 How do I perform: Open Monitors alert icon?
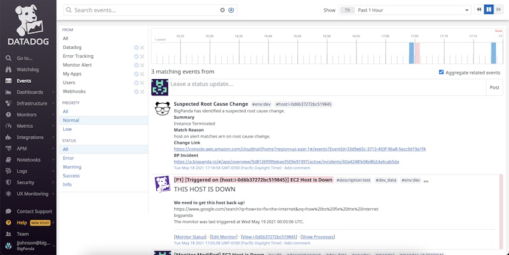coord(8,115)
